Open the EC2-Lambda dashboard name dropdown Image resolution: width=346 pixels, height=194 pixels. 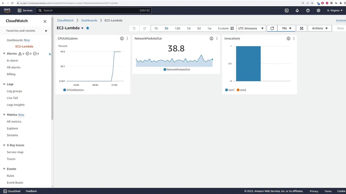pyautogui.click(x=82, y=28)
